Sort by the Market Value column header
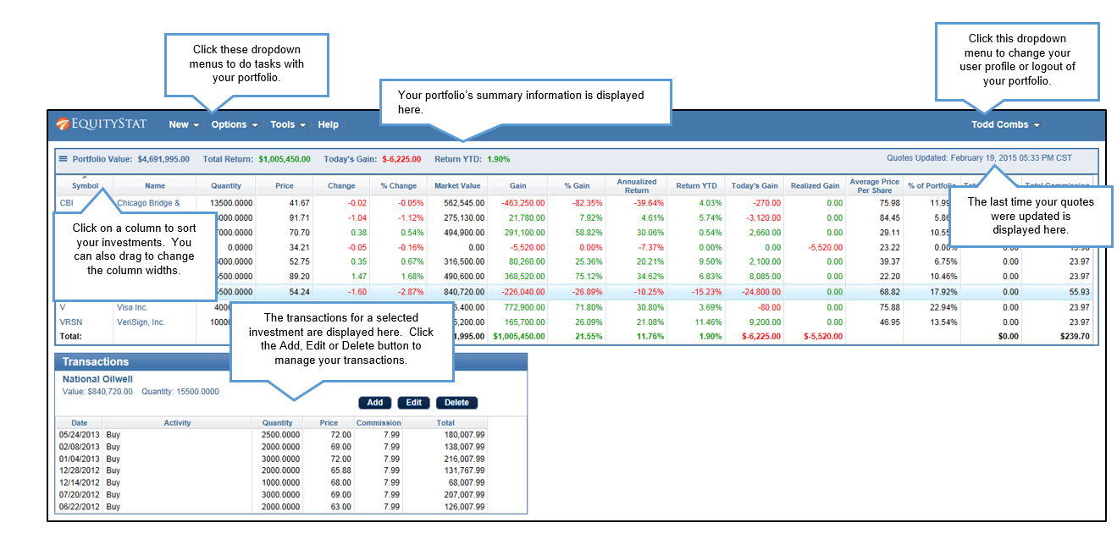The image size is (1117, 539). pyautogui.click(x=457, y=185)
